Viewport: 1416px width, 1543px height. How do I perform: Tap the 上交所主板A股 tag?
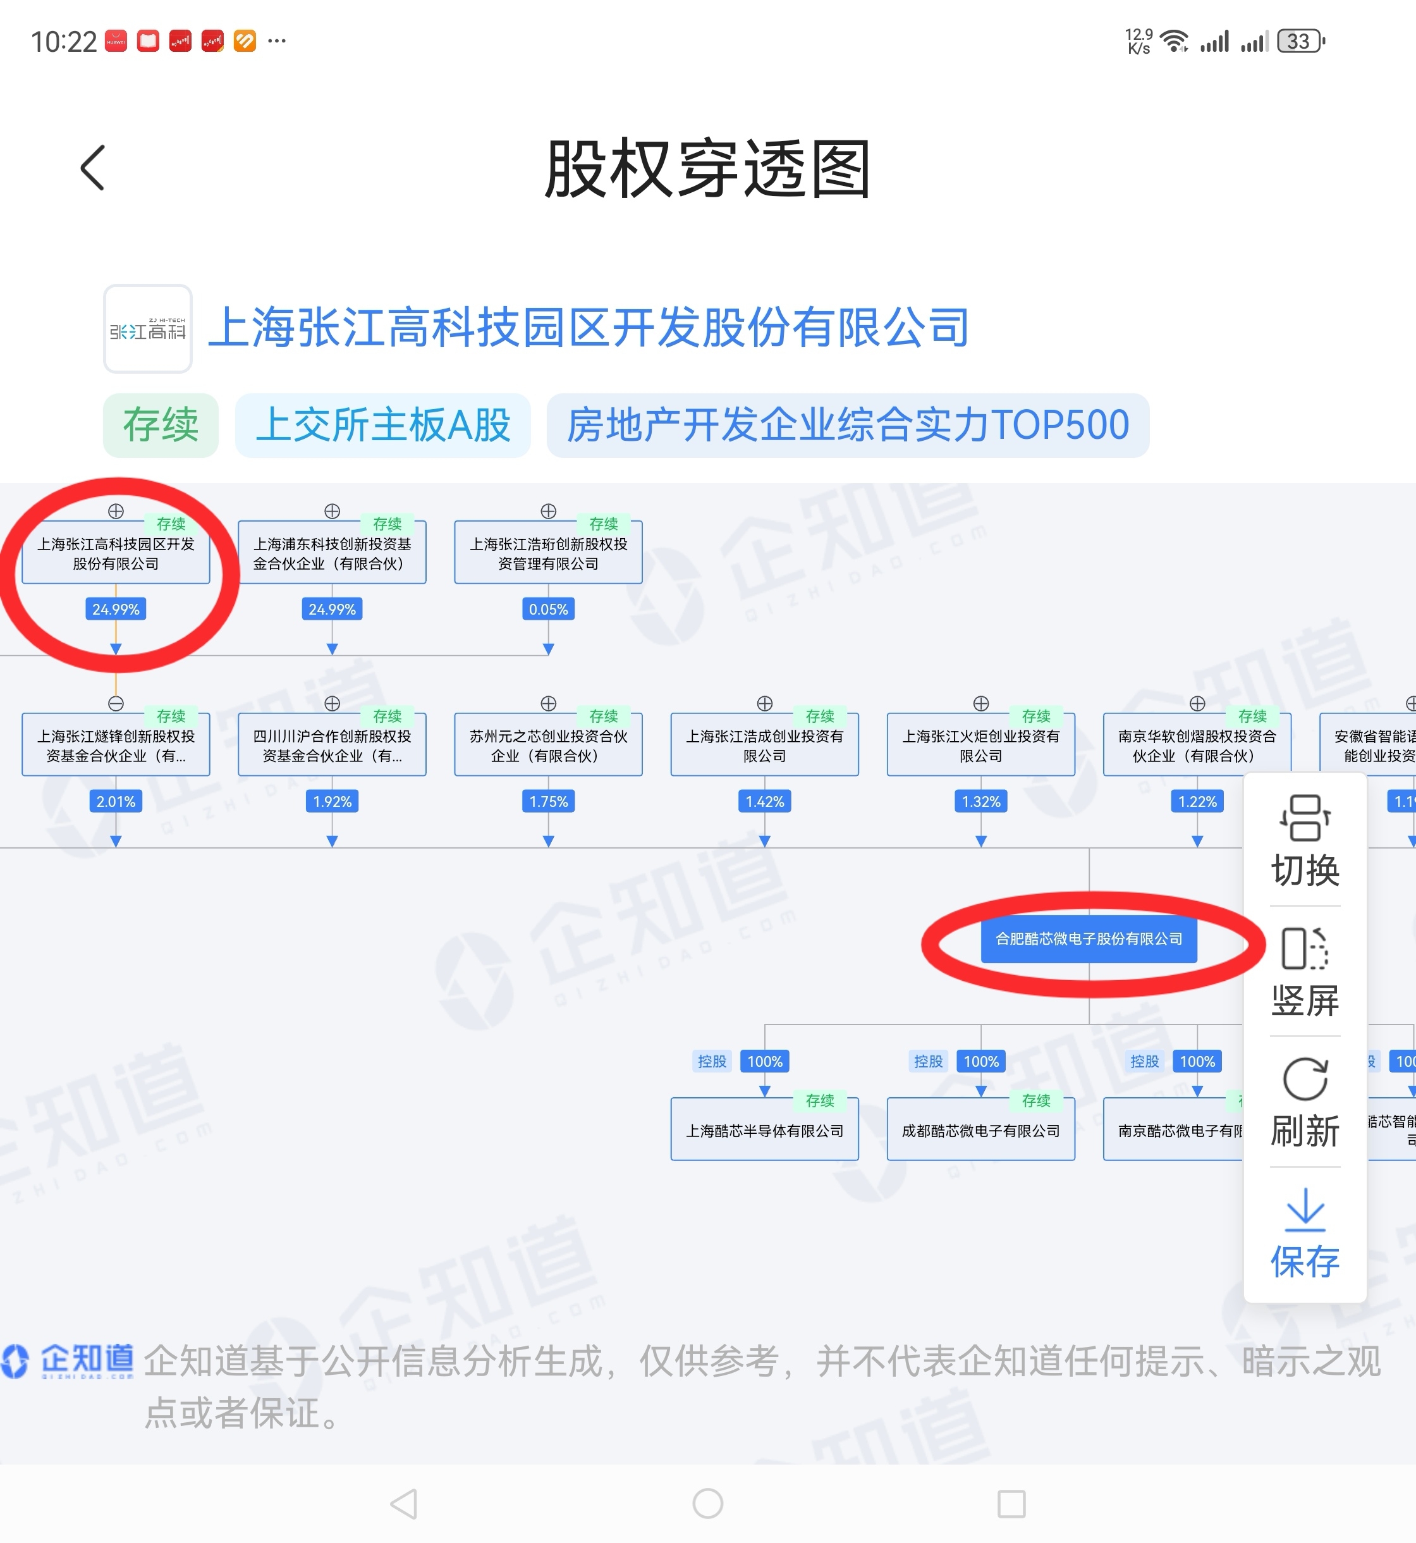[382, 426]
